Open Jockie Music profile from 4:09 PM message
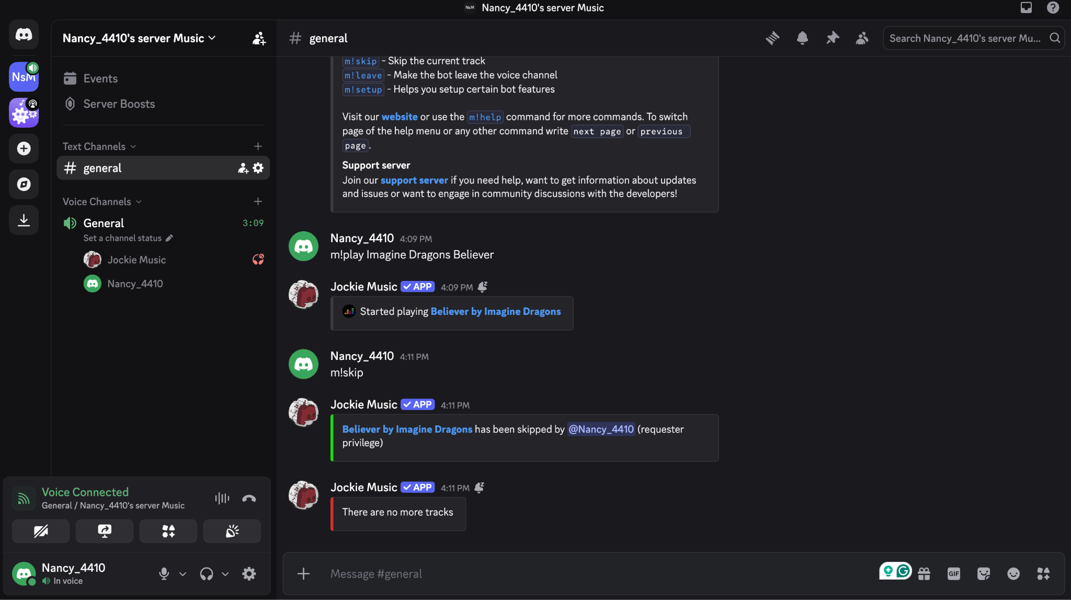The image size is (1071, 600). point(364,287)
